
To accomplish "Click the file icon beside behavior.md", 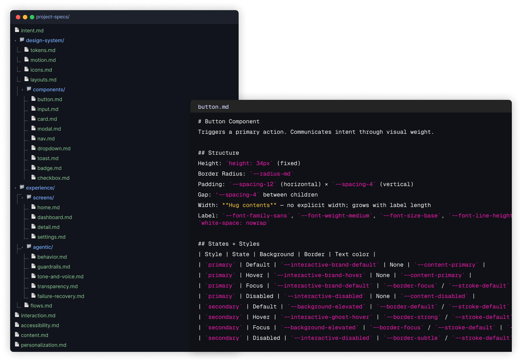I will [34, 256].
